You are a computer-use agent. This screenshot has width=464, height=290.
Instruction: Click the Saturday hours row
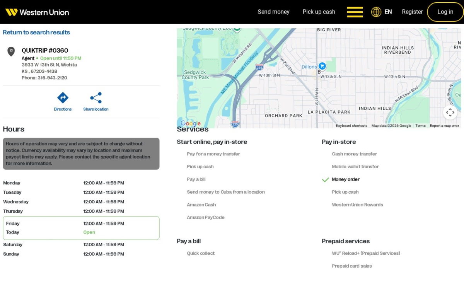coord(81,245)
